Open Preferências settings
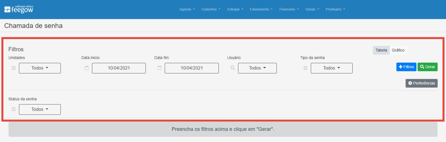Image resolution: width=446 pixels, height=142 pixels. click(x=421, y=83)
